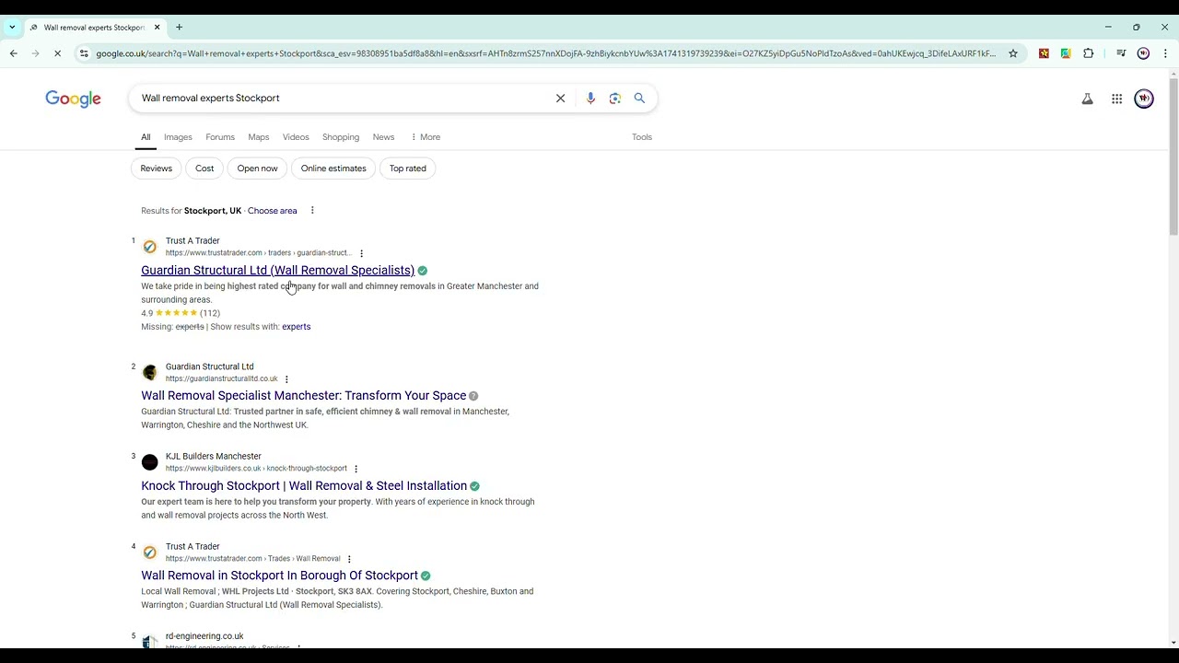Open more options for guardianstructuralltd.co.uk result
This screenshot has height=663, width=1179.
pyautogui.click(x=286, y=379)
